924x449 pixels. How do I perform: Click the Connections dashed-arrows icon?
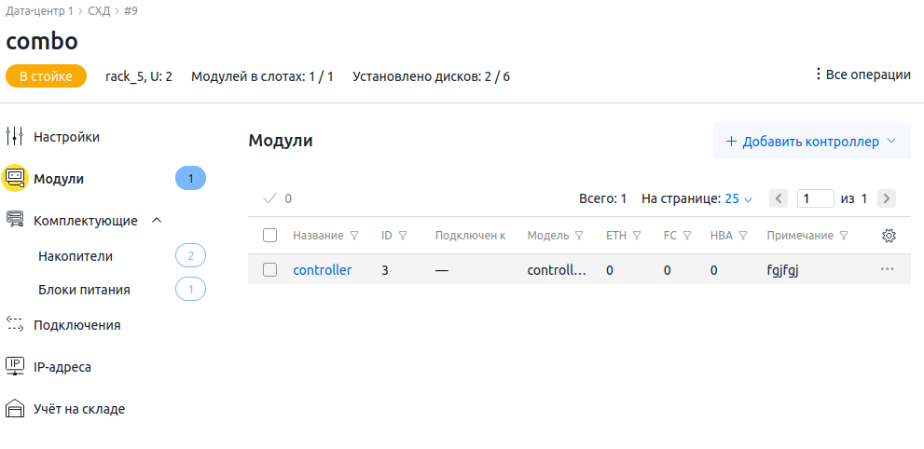[x=14, y=324]
